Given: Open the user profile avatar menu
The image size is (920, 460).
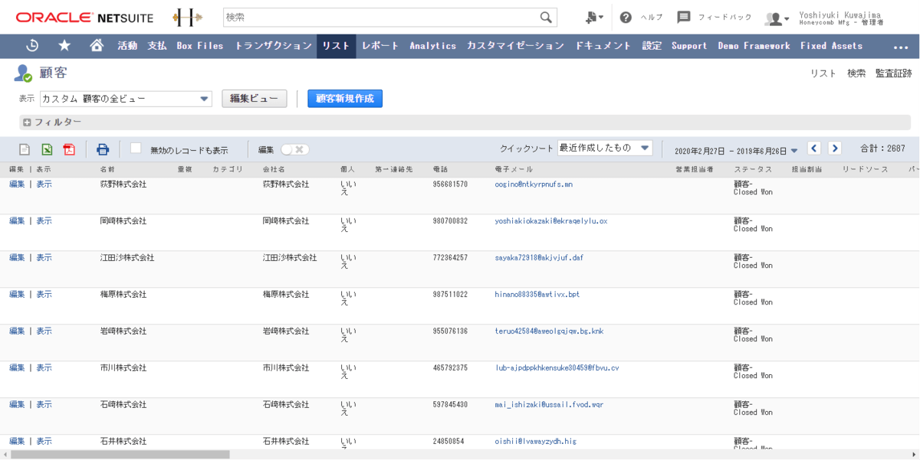Looking at the screenshot, I should pos(777,18).
